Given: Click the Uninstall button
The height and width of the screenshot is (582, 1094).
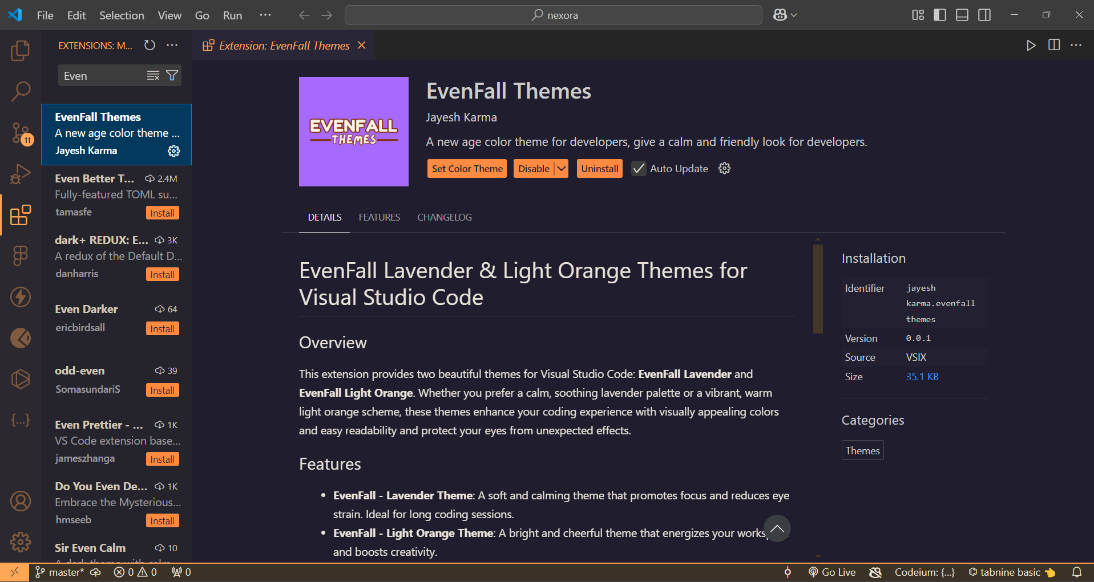Looking at the screenshot, I should click(600, 169).
